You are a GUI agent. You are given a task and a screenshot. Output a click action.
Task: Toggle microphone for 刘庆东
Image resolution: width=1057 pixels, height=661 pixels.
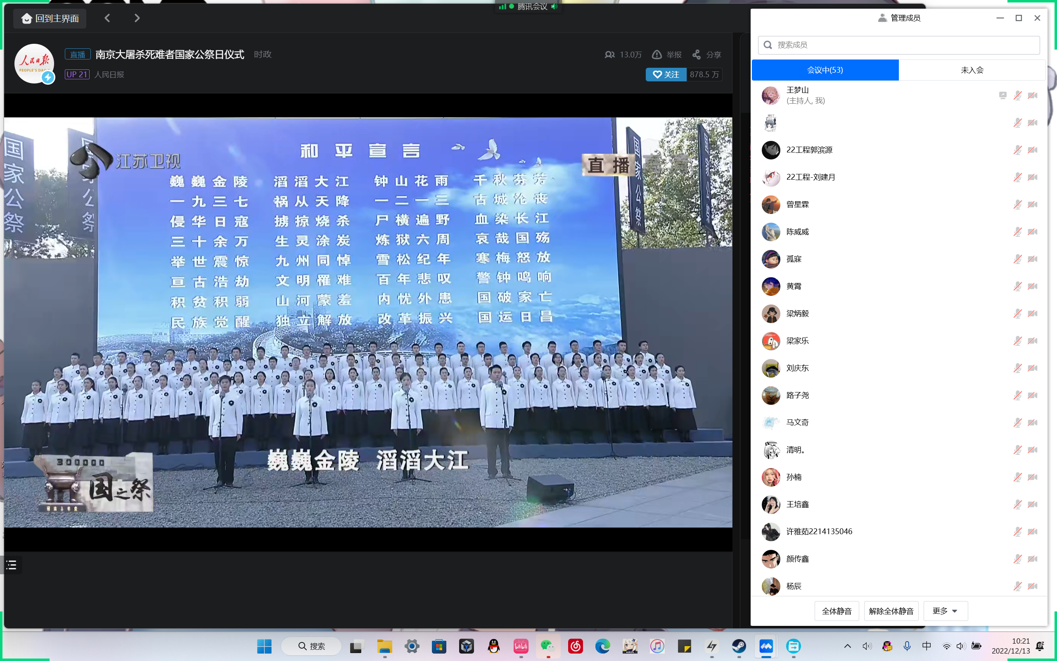point(1017,368)
